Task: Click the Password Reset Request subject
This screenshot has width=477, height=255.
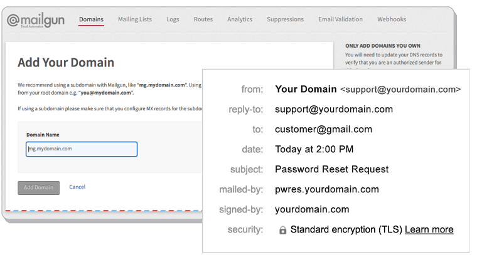Action: pos(331,169)
